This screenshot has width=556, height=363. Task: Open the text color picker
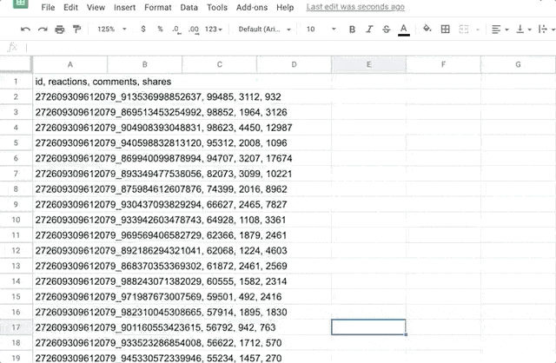tap(403, 30)
